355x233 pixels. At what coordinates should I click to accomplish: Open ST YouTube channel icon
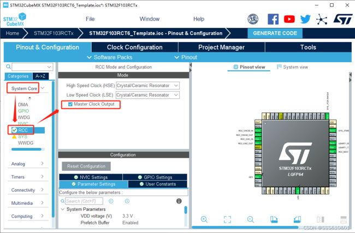point(289,19)
